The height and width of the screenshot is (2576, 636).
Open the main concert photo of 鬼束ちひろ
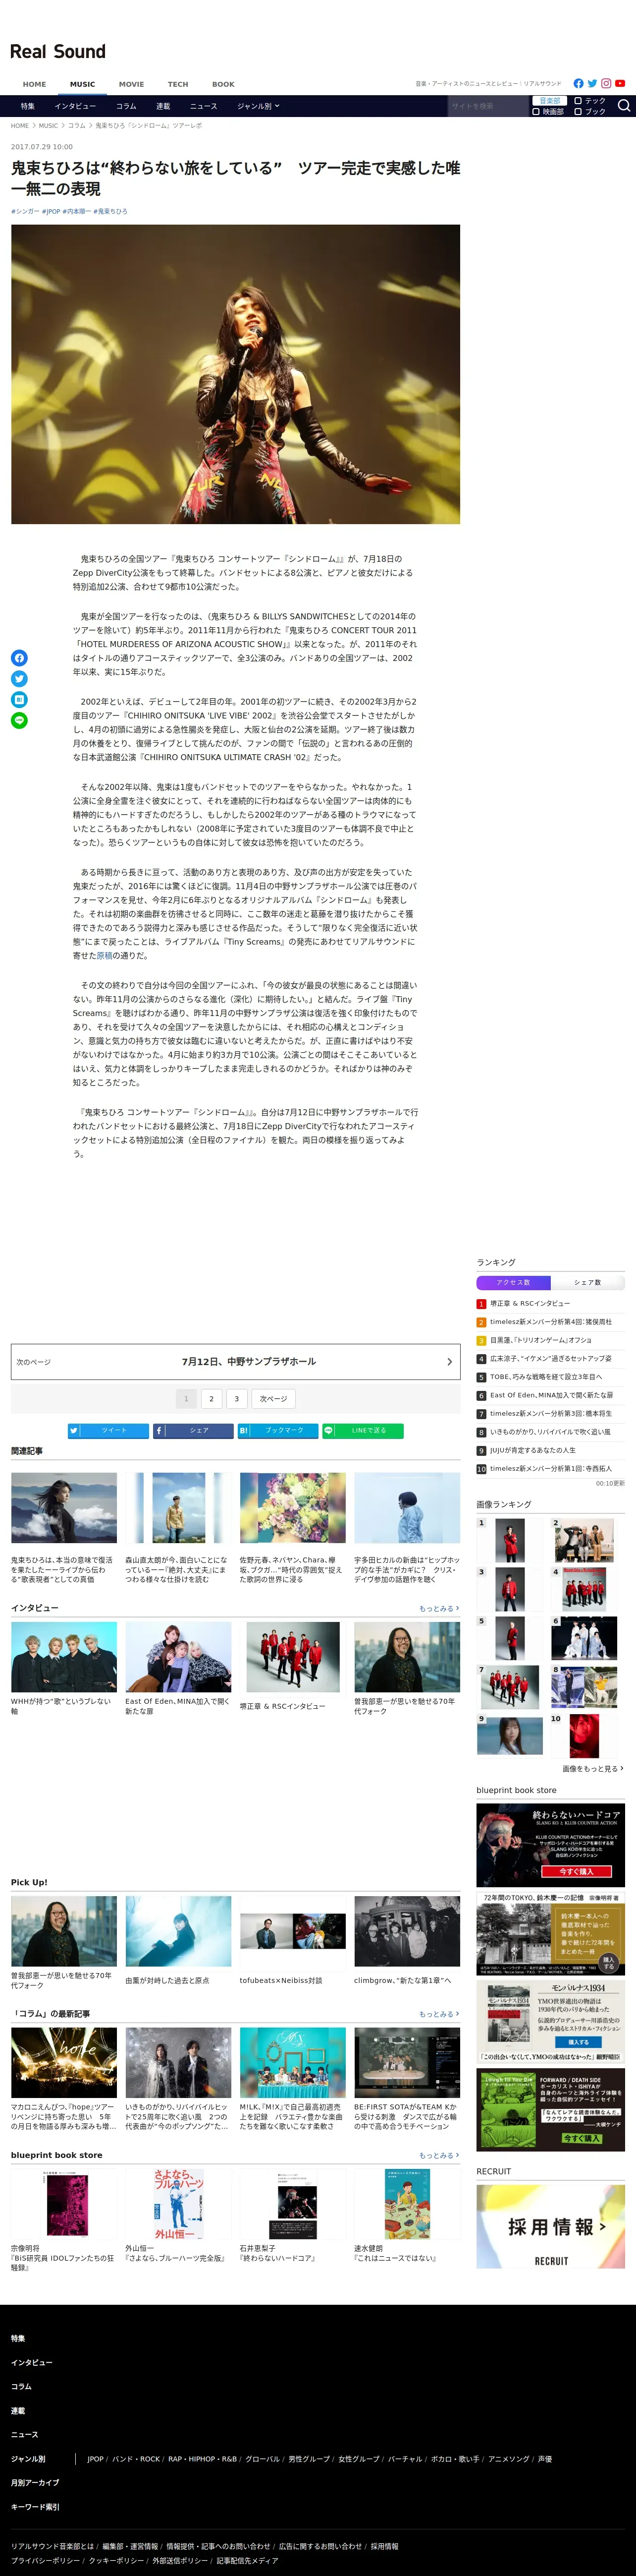[236, 374]
